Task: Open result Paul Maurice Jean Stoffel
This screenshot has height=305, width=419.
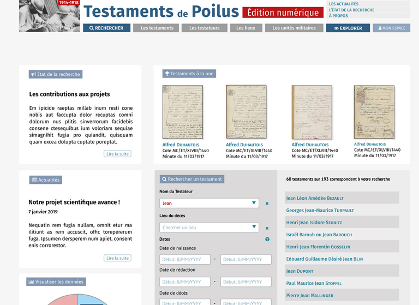Action: [x=342, y=283]
